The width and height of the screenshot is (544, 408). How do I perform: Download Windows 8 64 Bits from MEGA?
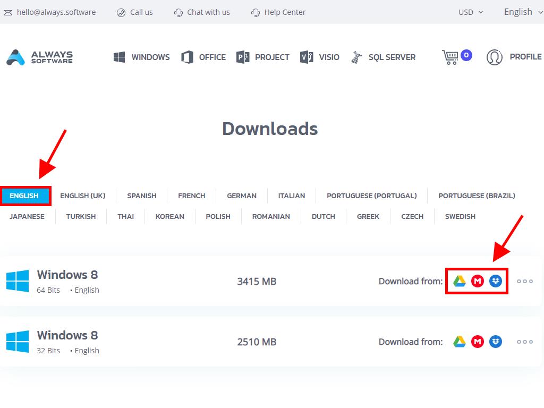coord(478,281)
